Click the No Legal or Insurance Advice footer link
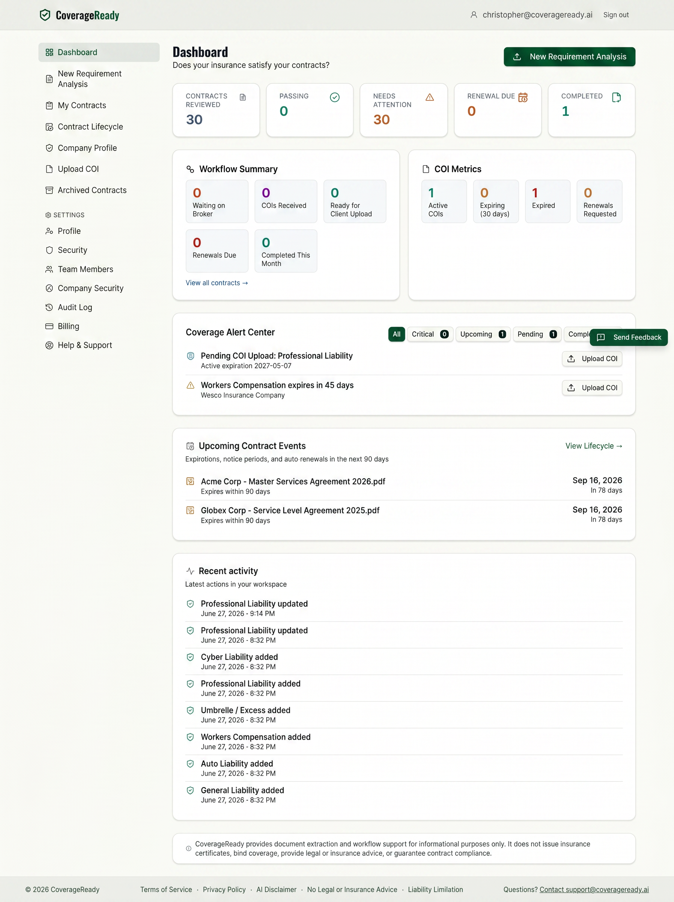 click(x=352, y=889)
